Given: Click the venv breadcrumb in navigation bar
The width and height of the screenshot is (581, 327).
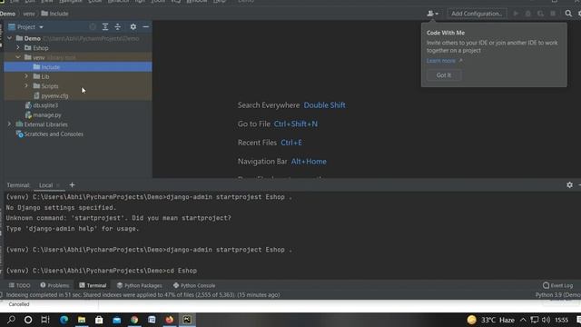Looking at the screenshot, I should 28,14.
